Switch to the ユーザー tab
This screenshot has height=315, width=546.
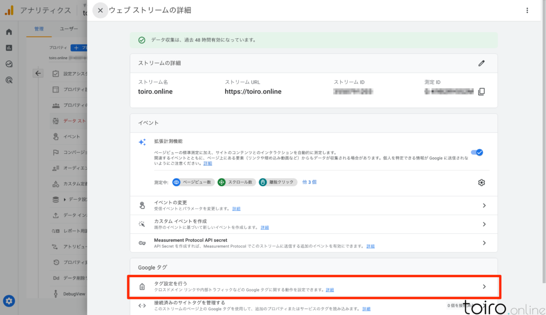pyautogui.click(x=69, y=29)
